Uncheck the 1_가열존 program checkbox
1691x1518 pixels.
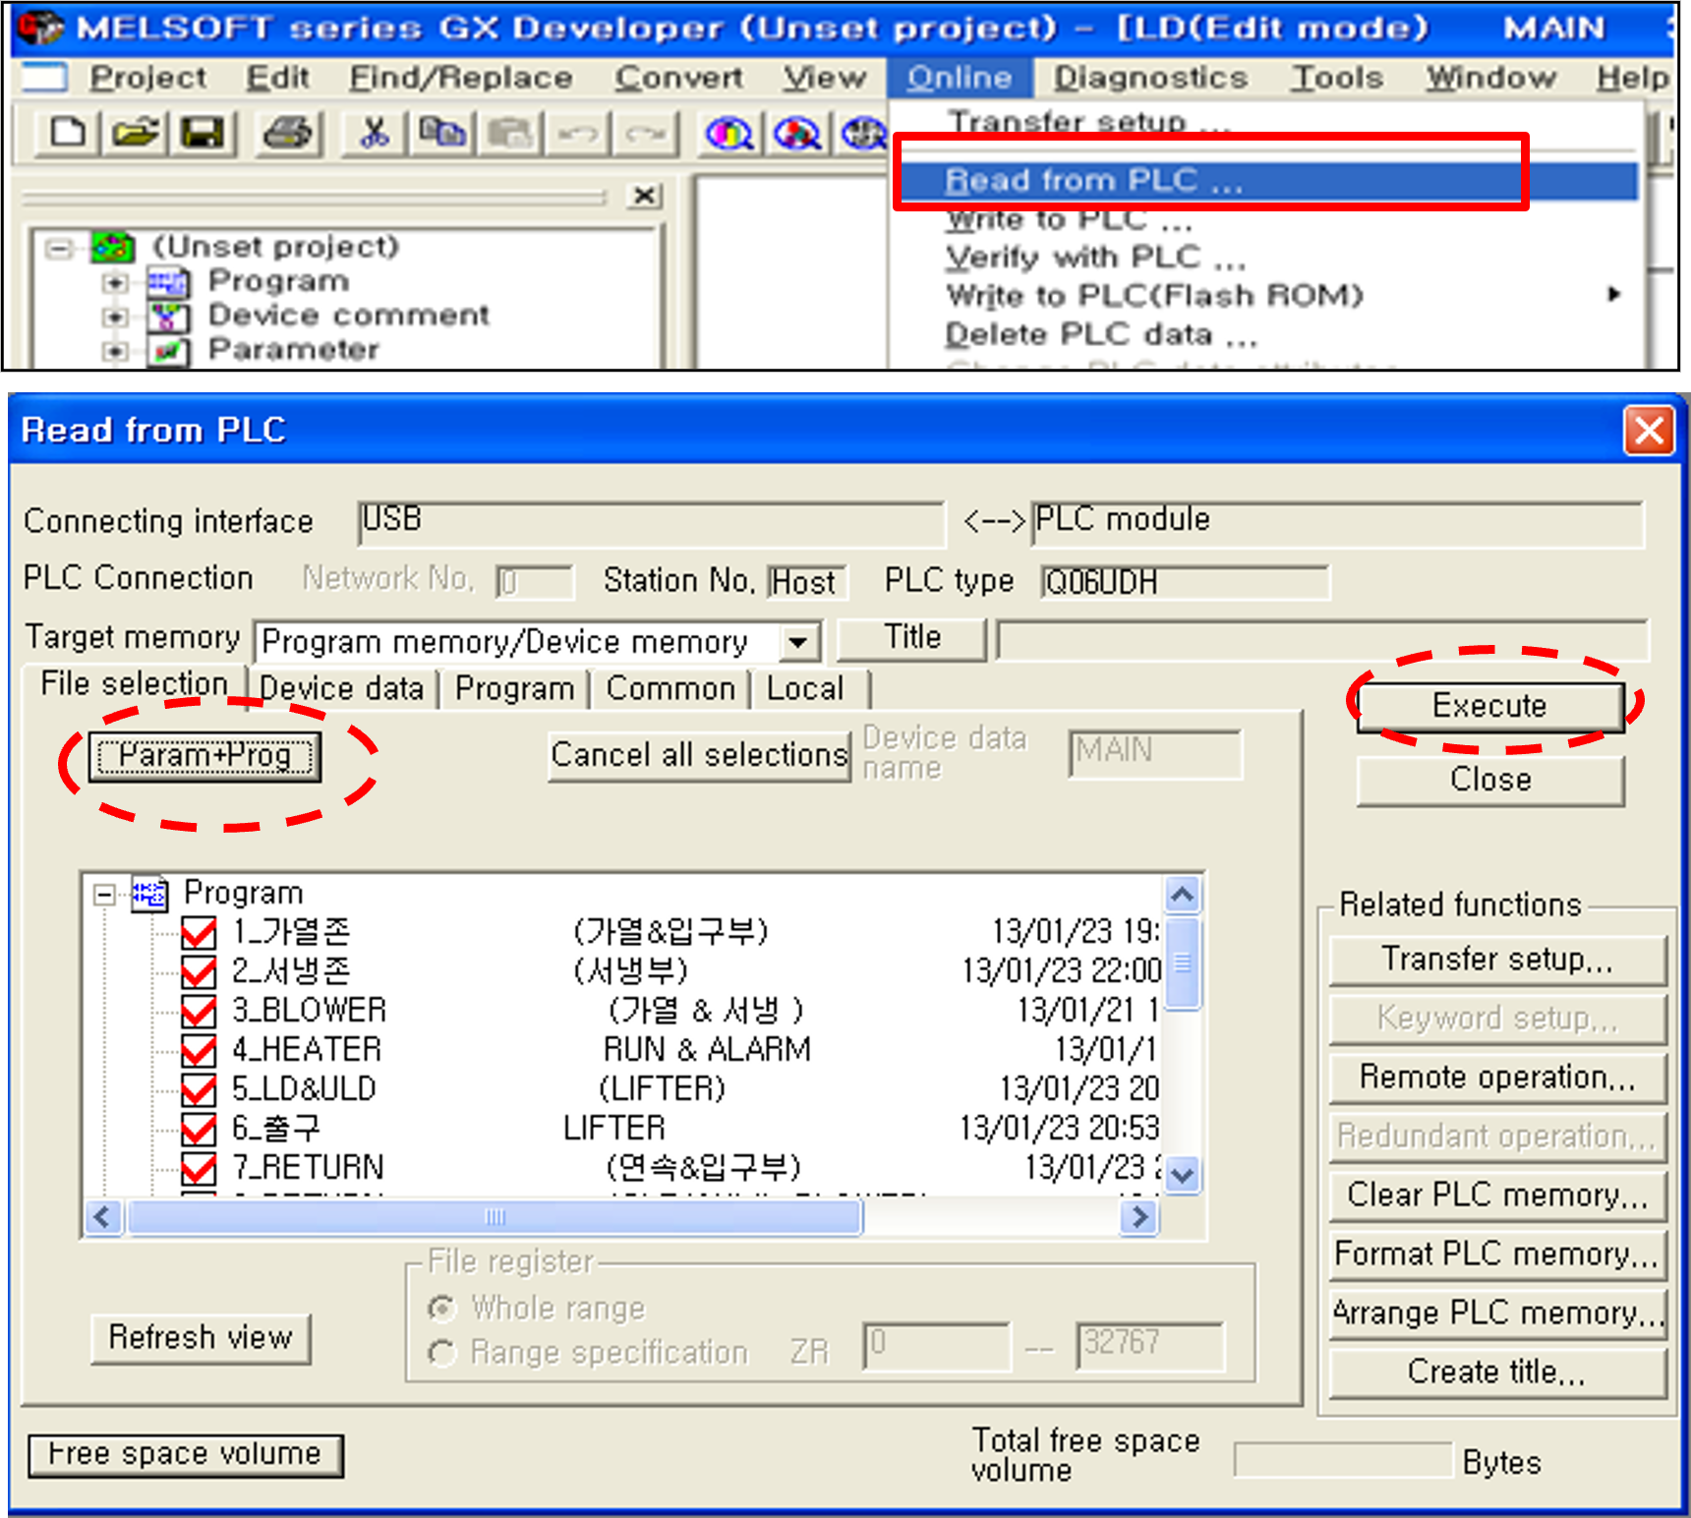pyautogui.click(x=199, y=933)
